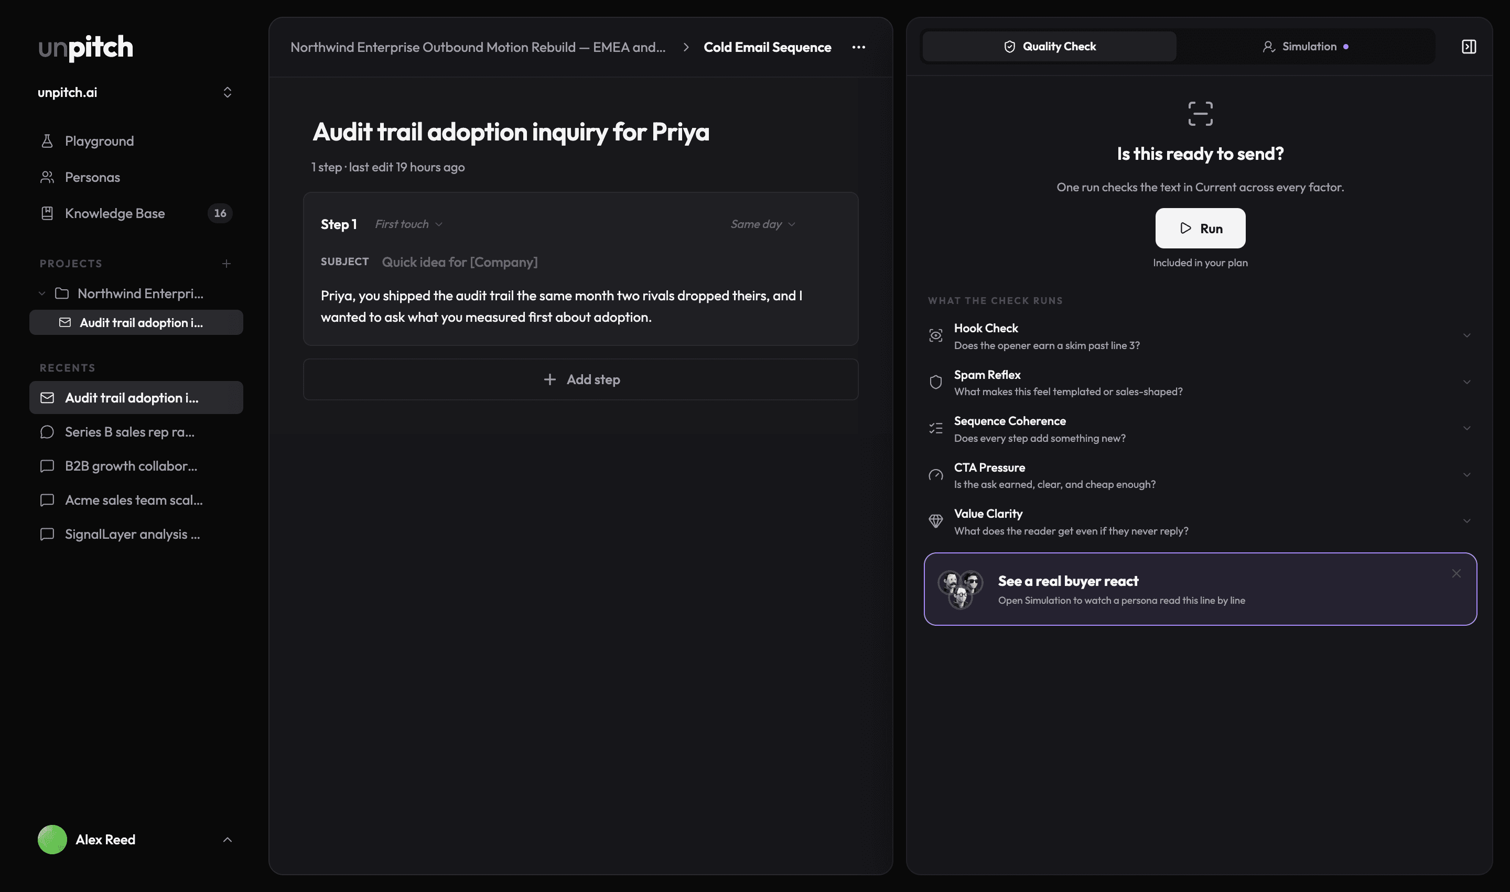1510x892 pixels.
Task: Open the Knowledge Base section
Action: 136,213
